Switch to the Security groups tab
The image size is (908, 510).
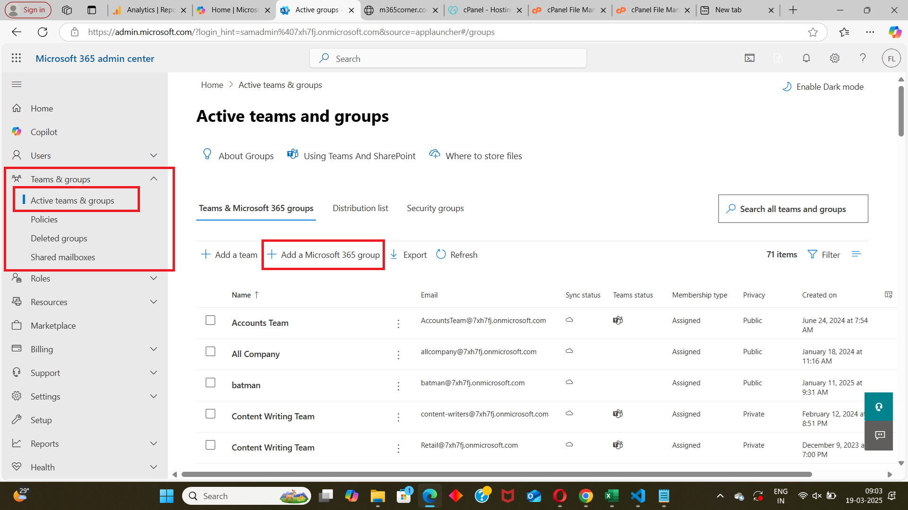(x=435, y=208)
